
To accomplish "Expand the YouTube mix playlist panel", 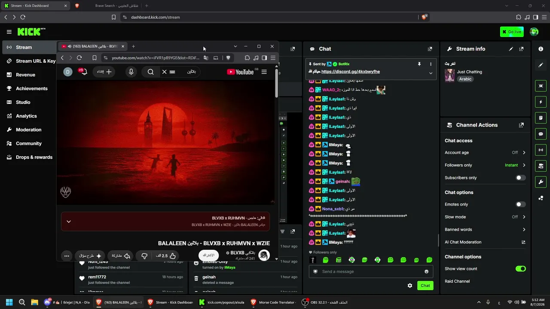I will point(69,221).
